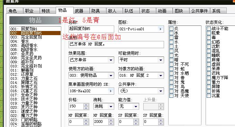Viewport: 235px width, 127px height.
Task: Select item 013: 力量之石
Action: tap(35, 78)
